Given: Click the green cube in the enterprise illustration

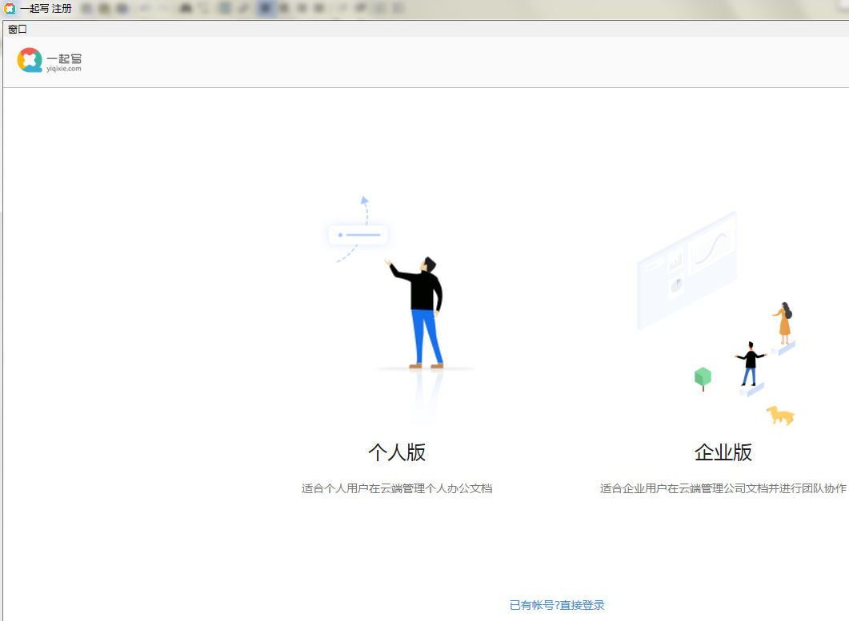Looking at the screenshot, I should [702, 376].
